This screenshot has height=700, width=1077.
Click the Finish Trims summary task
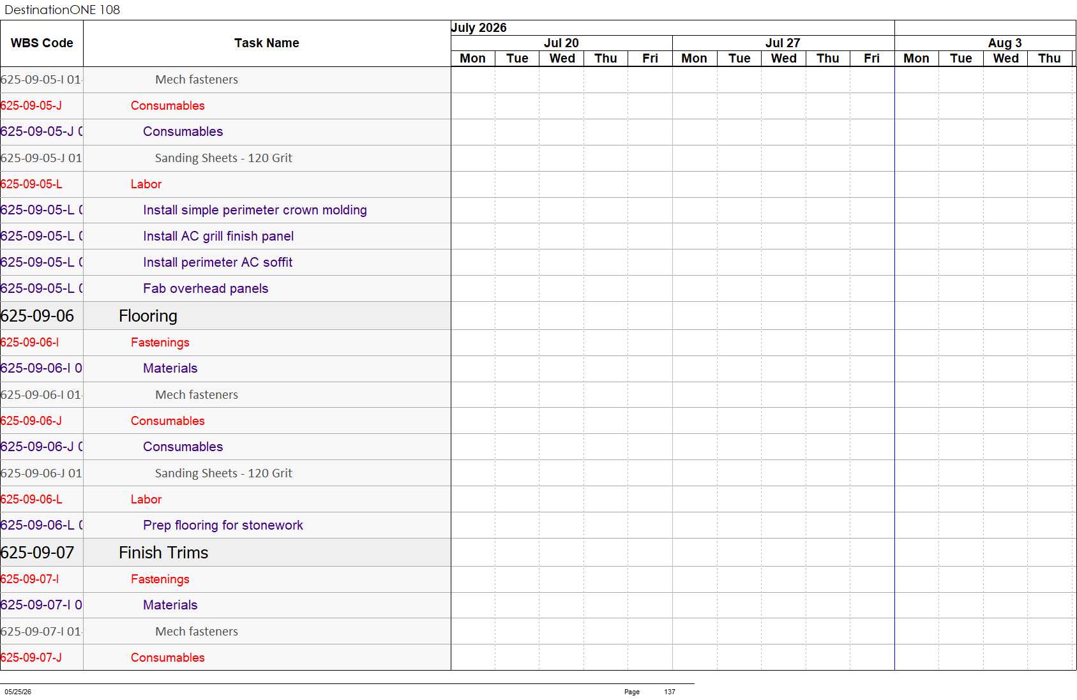click(x=163, y=553)
